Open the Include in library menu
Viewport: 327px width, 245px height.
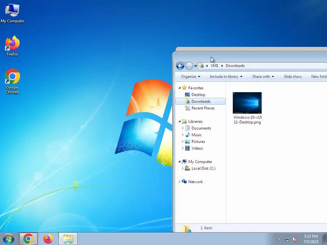tap(226, 77)
